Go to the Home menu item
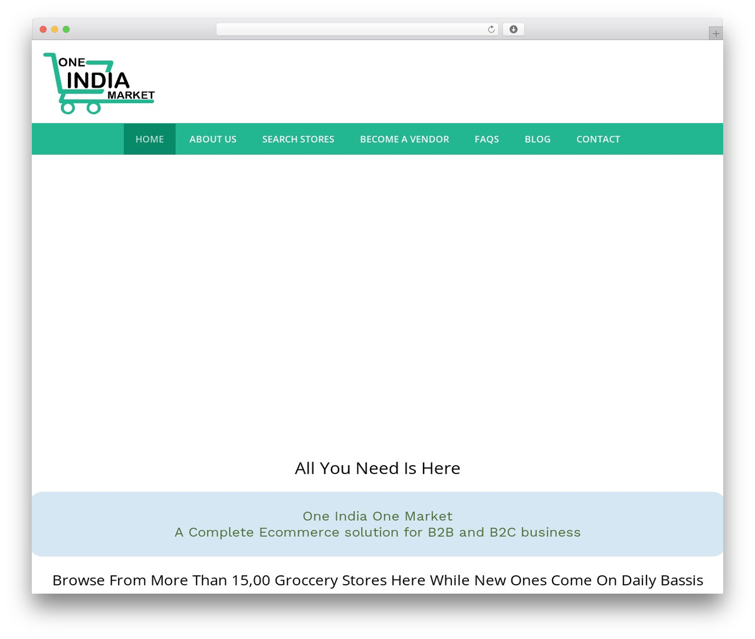Screen dimensions: 755x639 pos(150,139)
